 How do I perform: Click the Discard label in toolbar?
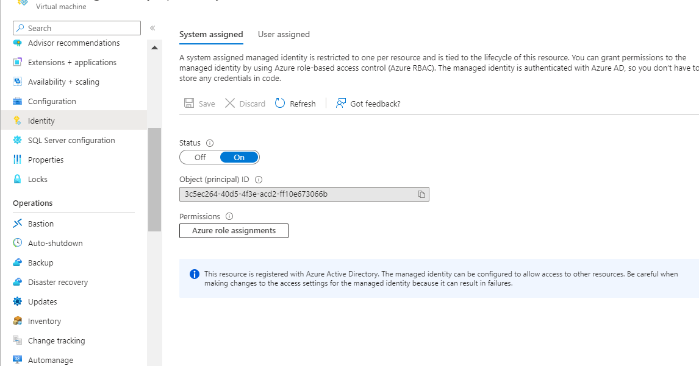(x=253, y=104)
